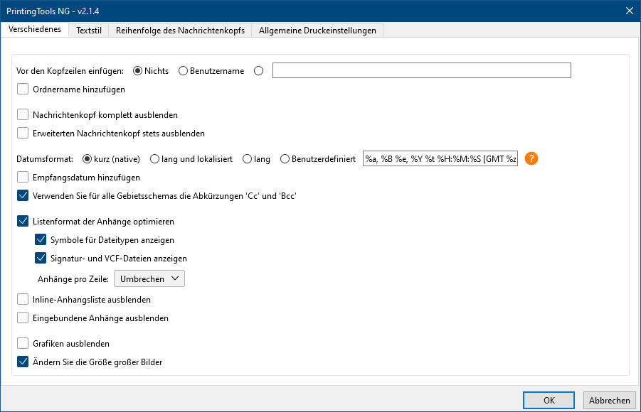Select Benutzerdefiniert date format
The width and height of the screenshot is (641, 412).
(x=285, y=159)
